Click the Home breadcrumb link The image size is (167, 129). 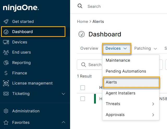(x=82, y=22)
